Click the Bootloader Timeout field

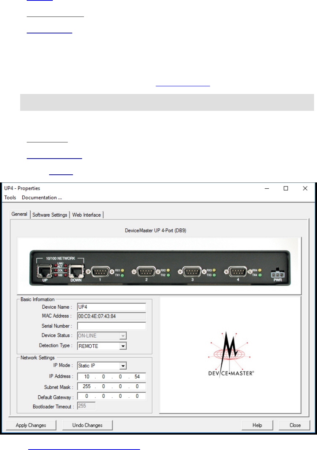tap(86, 406)
